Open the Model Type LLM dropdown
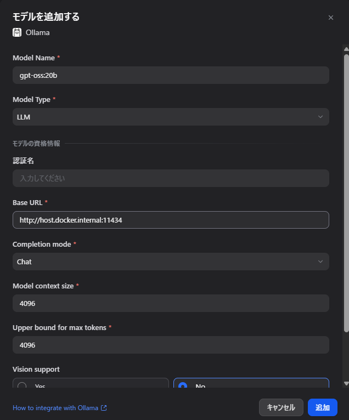The height and width of the screenshot is (420, 349). point(171,117)
